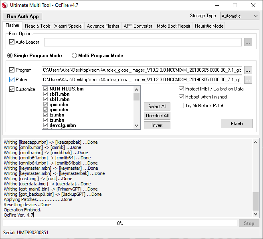Click Unselect All button
Image resolution: width=263 pixels, height=239 pixels.
click(x=157, y=116)
